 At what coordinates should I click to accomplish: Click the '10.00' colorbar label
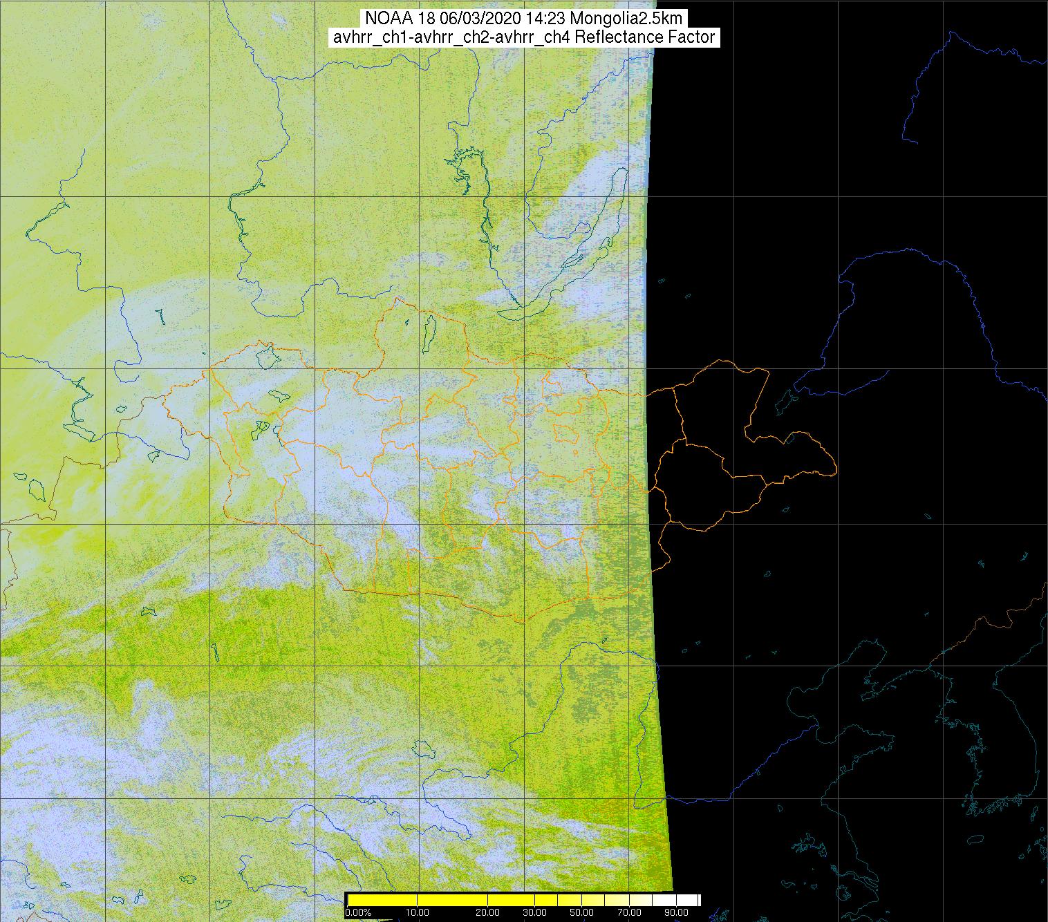coord(418,913)
